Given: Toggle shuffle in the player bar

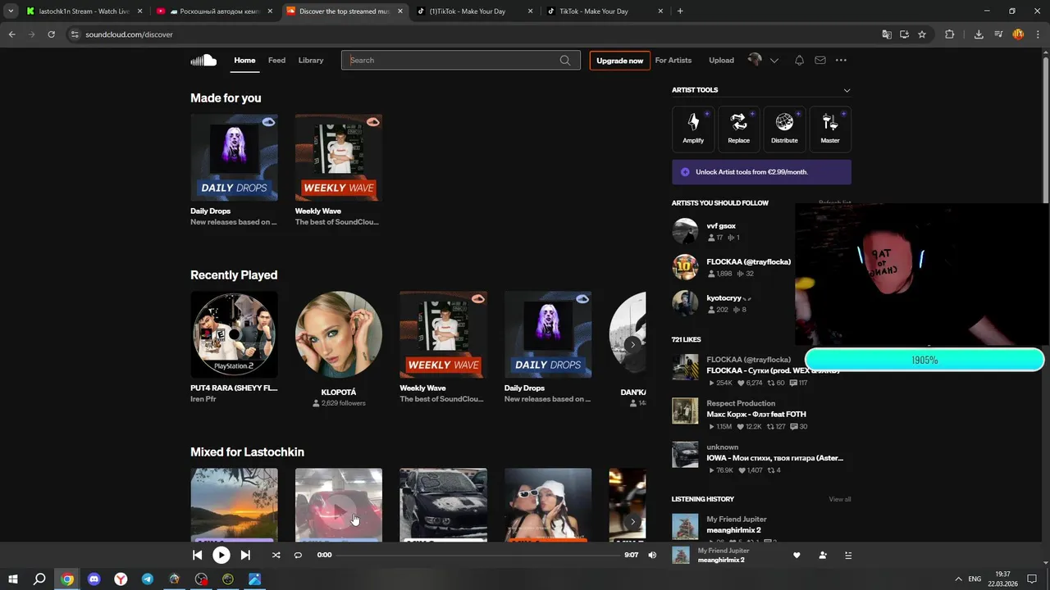Looking at the screenshot, I should pos(276,555).
